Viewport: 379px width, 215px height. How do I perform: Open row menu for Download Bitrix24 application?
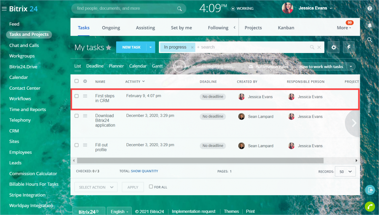[85, 116]
